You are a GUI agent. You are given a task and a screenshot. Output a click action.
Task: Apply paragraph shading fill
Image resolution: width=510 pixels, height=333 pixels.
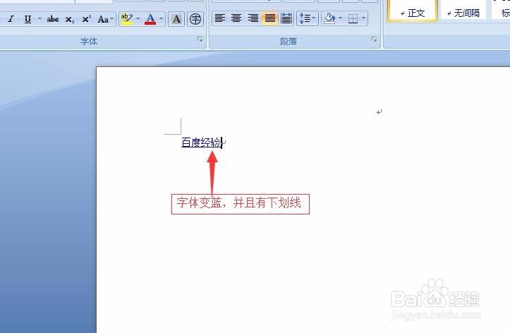point(329,18)
